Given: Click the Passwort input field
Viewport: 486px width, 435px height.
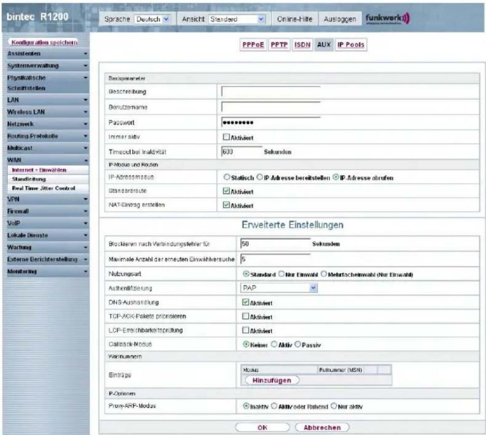Looking at the screenshot, I should pos(271,122).
